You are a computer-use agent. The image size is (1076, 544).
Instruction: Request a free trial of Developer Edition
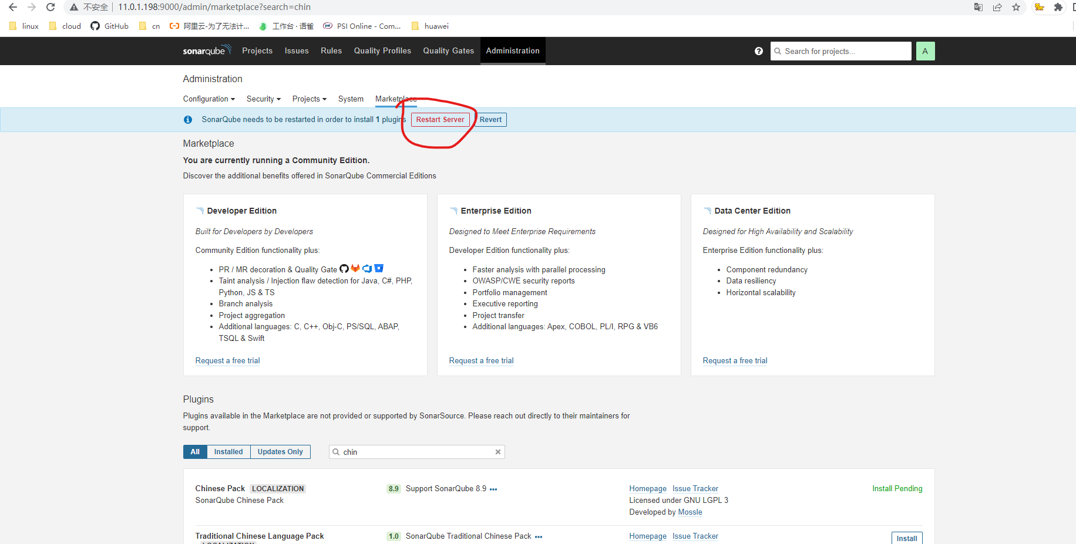(227, 361)
